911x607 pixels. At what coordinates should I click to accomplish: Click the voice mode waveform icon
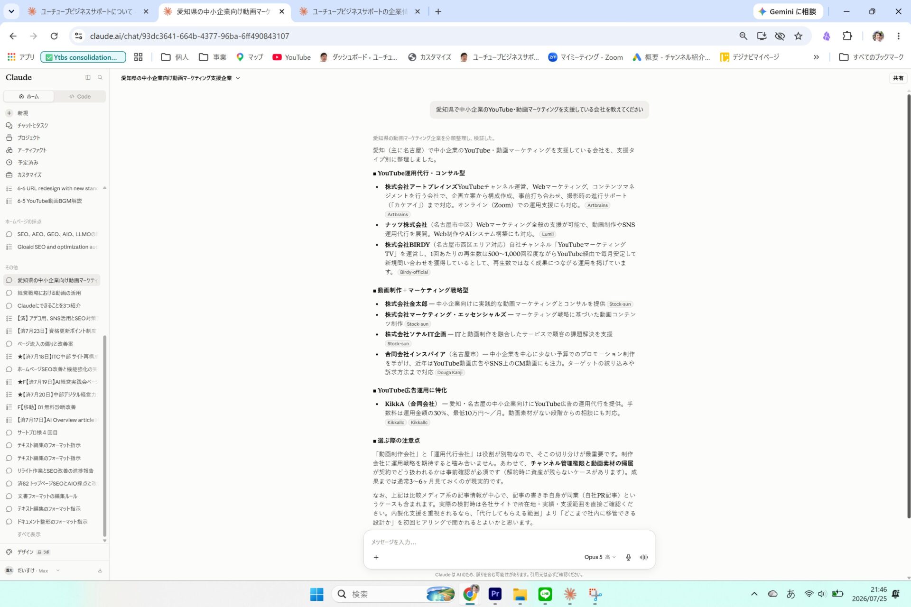pos(643,557)
